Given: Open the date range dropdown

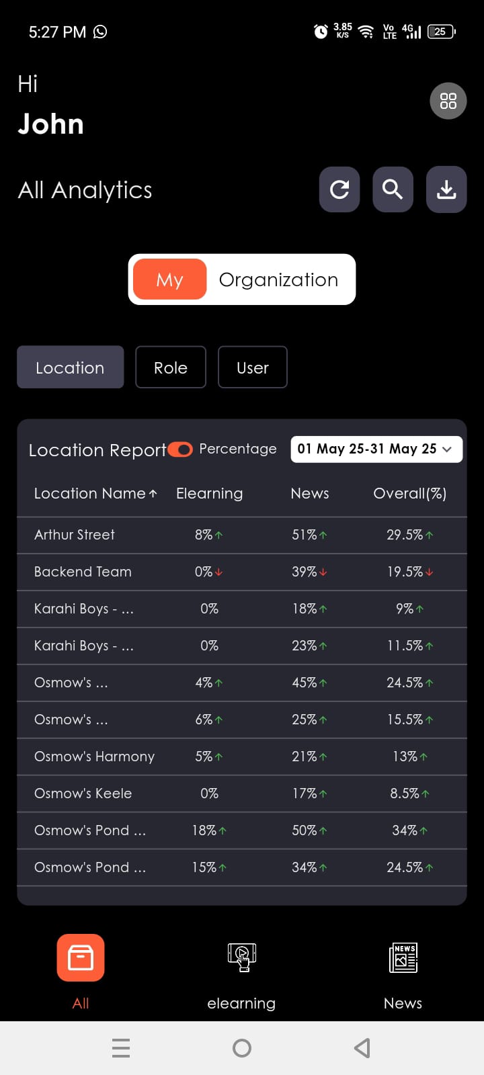Looking at the screenshot, I should point(376,449).
